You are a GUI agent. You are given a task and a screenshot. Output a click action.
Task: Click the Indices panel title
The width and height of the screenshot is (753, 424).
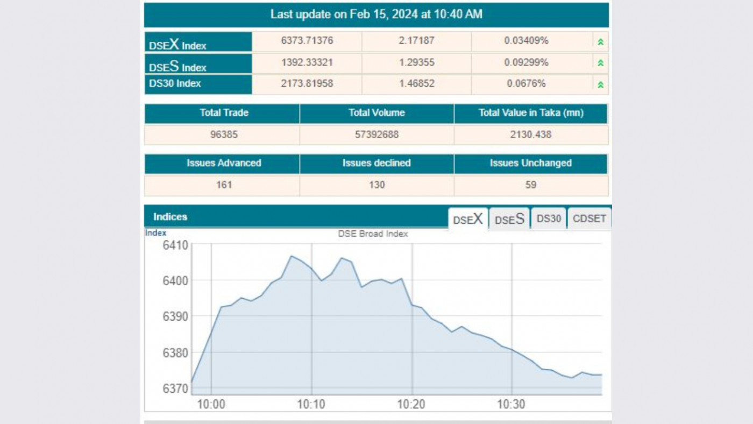pyautogui.click(x=171, y=217)
